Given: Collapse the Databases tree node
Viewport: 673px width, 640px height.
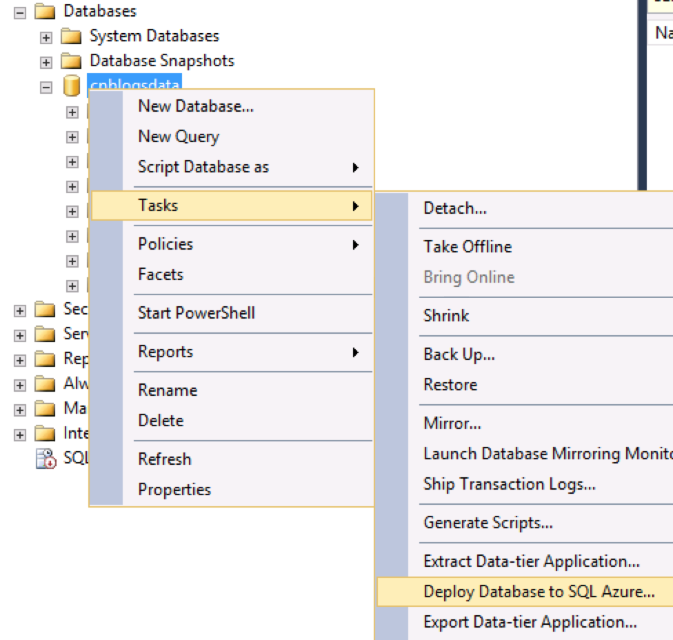Looking at the screenshot, I should [20, 12].
